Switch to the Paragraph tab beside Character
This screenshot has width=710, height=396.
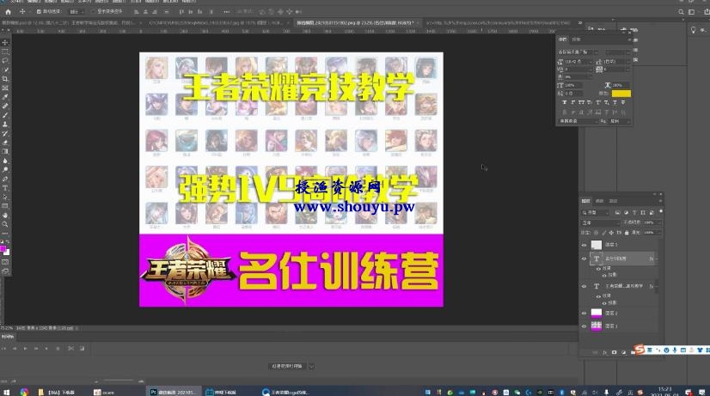[576, 40]
